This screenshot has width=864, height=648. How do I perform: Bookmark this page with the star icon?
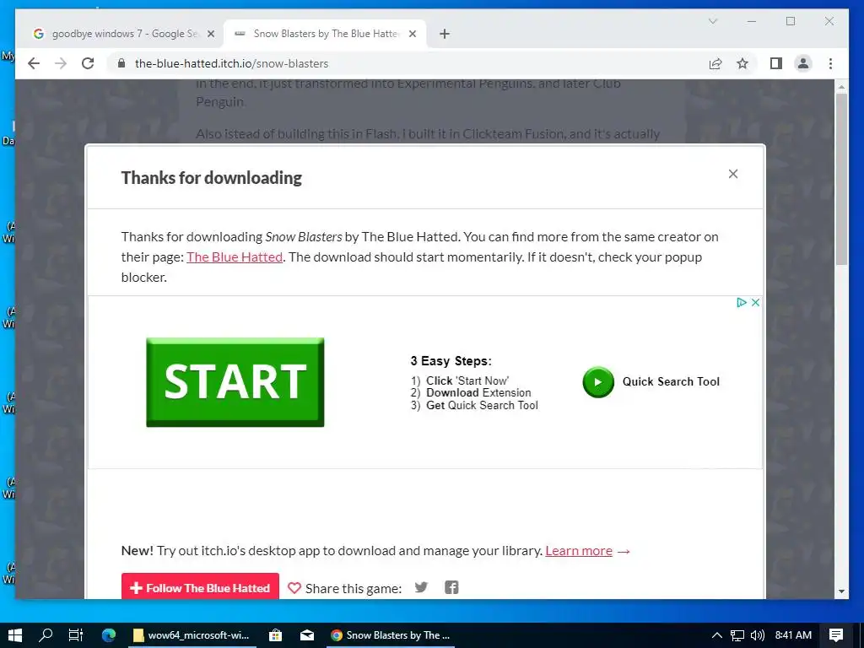[x=742, y=63]
